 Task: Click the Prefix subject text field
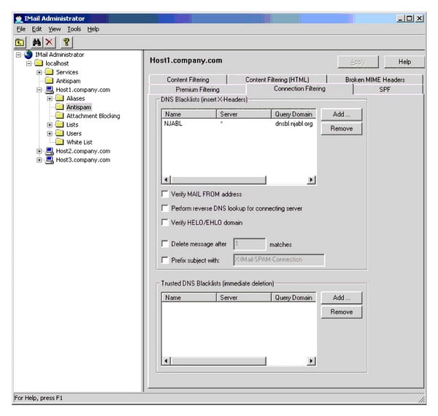pyautogui.click(x=279, y=260)
